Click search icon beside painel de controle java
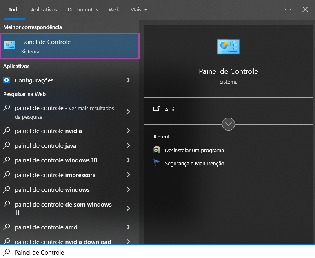Viewport: 315px width, 258px height. pos(7,145)
